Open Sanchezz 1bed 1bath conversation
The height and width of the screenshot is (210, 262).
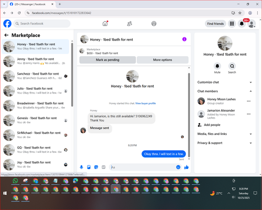[36, 76]
